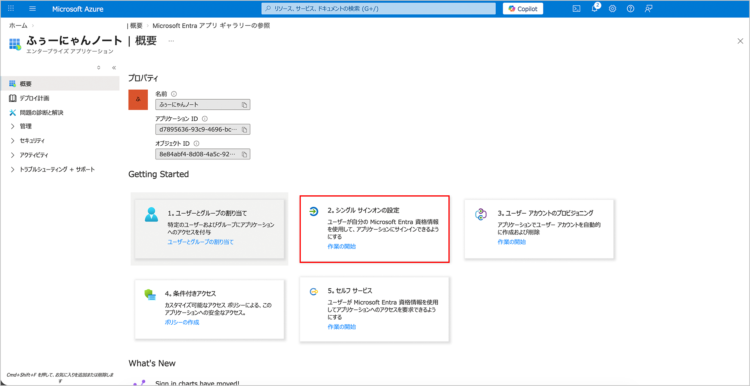
Task: Open the notifications bell
Action: tap(594, 9)
